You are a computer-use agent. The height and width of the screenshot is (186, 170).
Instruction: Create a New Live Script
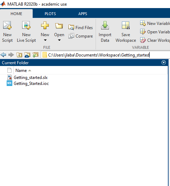coord(26,32)
